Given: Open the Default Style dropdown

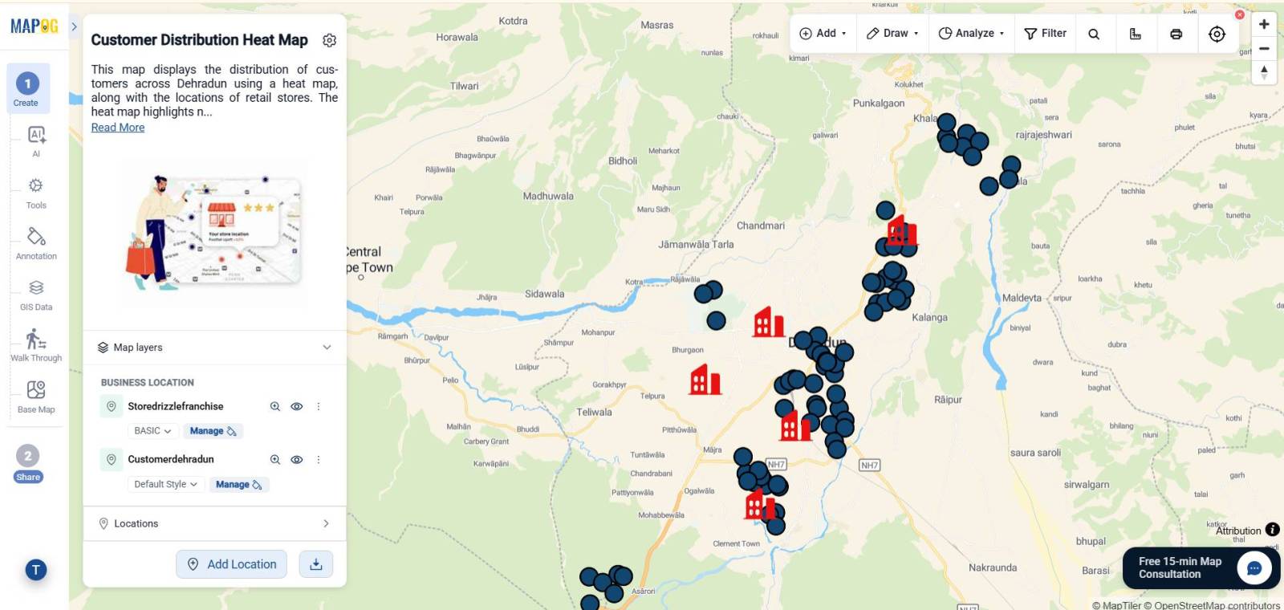Looking at the screenshot, I should coord(165,484).
